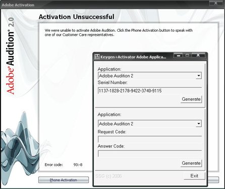225x189 pixels.
Task: Click the Generate button under Answer Code
Action: pos(191,163)
